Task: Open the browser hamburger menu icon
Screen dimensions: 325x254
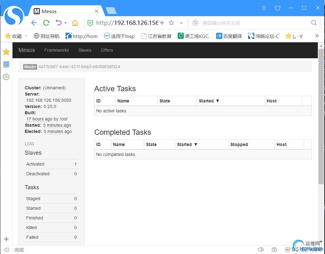Action: point(264,8)
